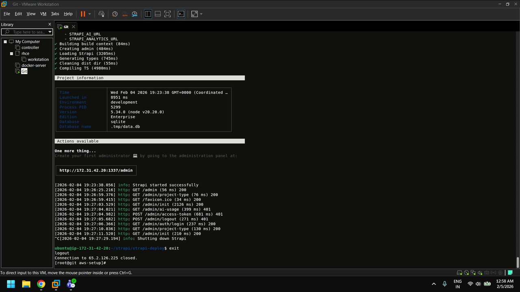
Task: Click the network adapter status icon
Action: (x=473, y=273)
